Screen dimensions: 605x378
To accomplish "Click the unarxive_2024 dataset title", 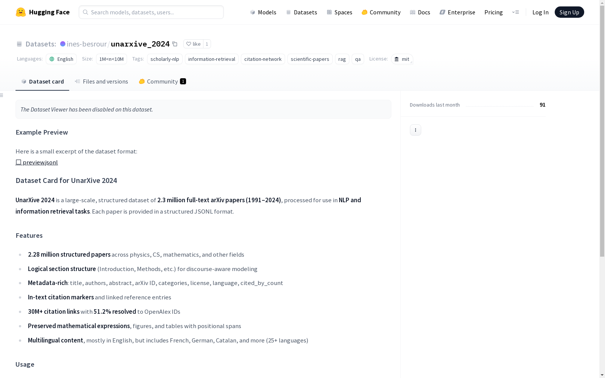I will 140,44.
